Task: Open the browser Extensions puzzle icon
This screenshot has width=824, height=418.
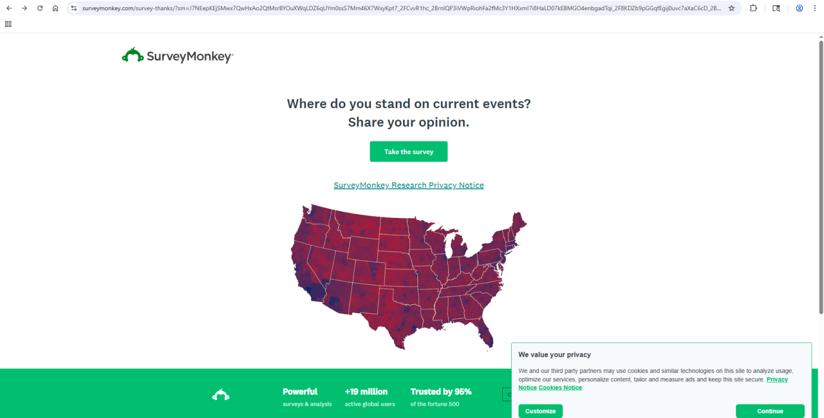Action: pos(753,8)
